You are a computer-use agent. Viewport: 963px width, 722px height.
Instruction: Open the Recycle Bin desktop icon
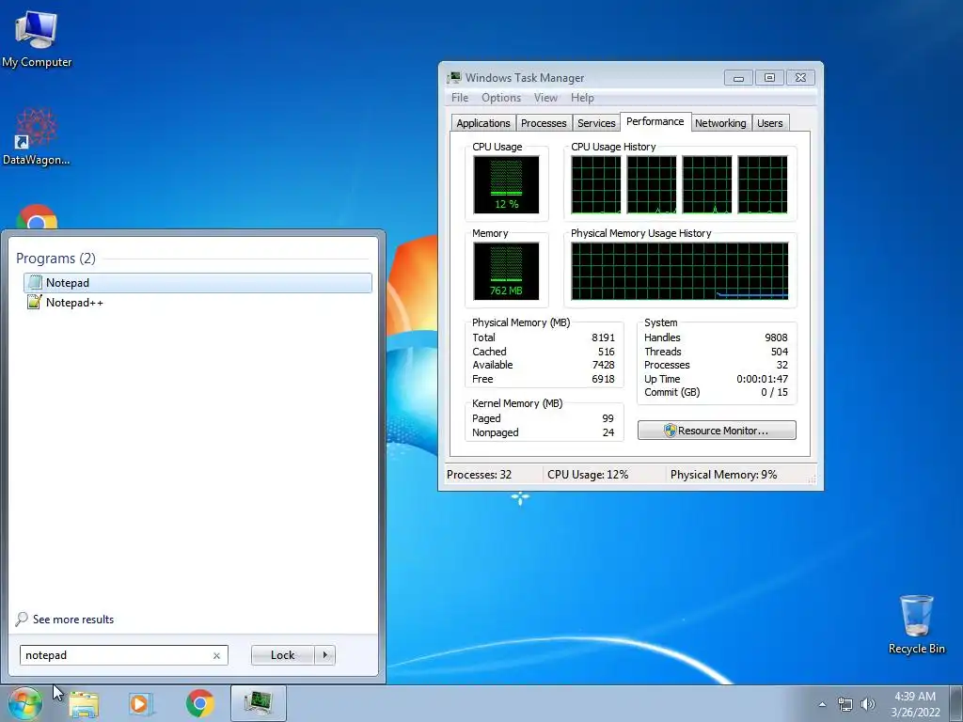click(x=916, y=624)
